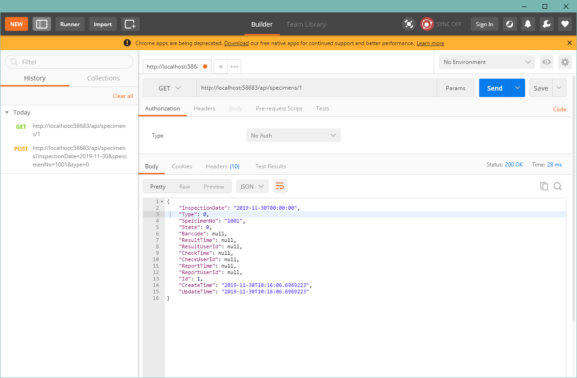
Task: Open the interceptor satellite icon
Action: pos(408,24)
